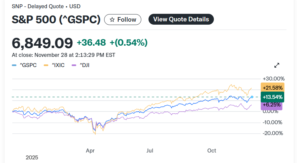This screenshot has height=163, width=297.
Task: Click the Jul label on the time axis
Action: tap(150, 151)
